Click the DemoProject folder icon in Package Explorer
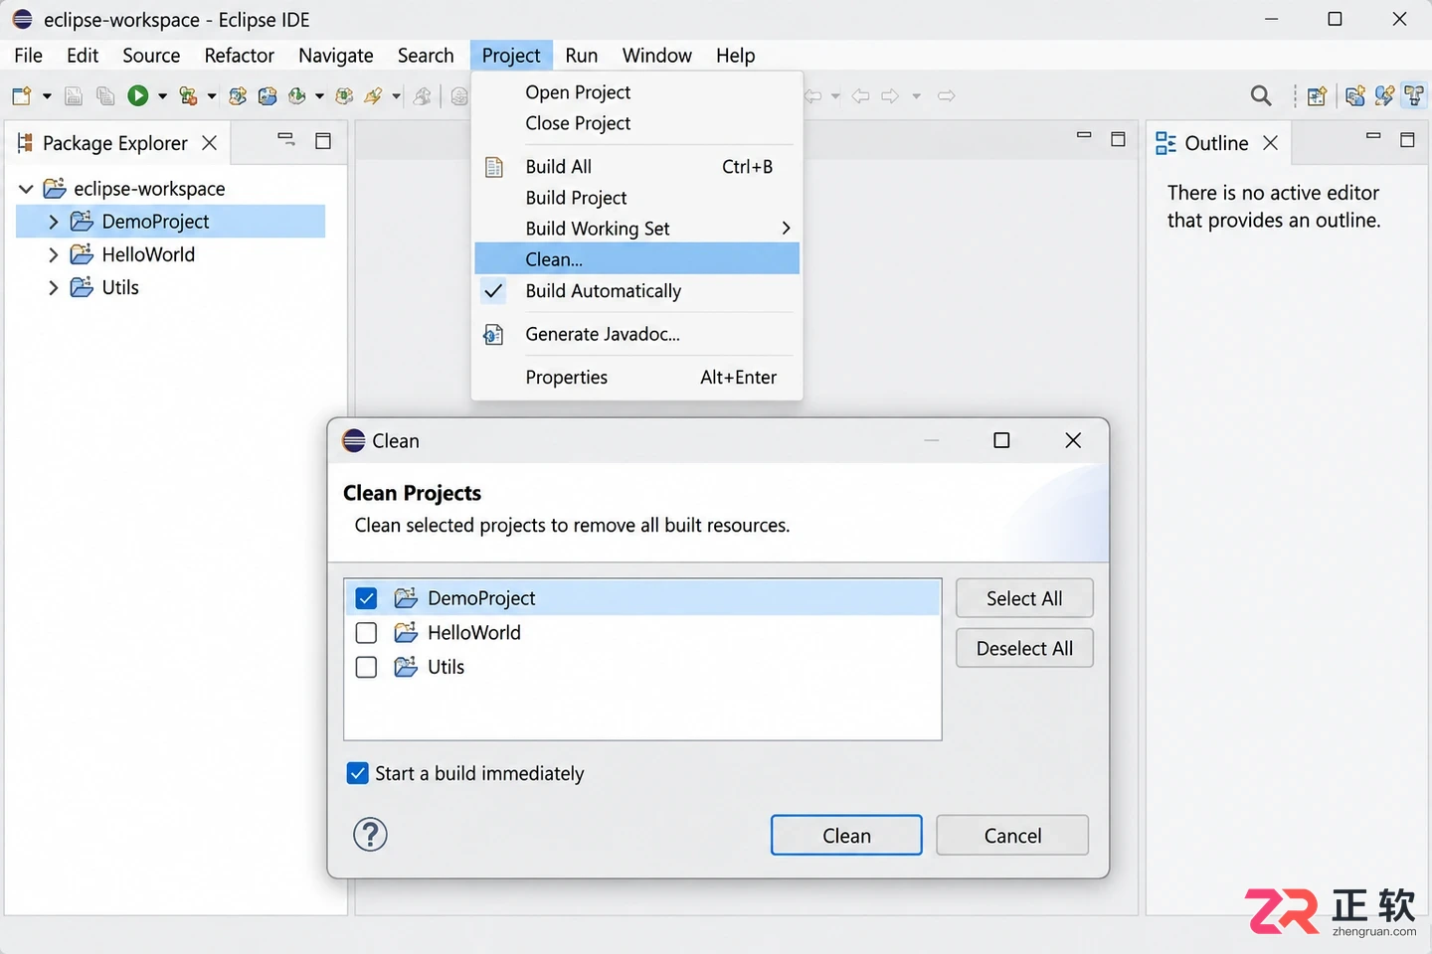 tap(82, 221)
